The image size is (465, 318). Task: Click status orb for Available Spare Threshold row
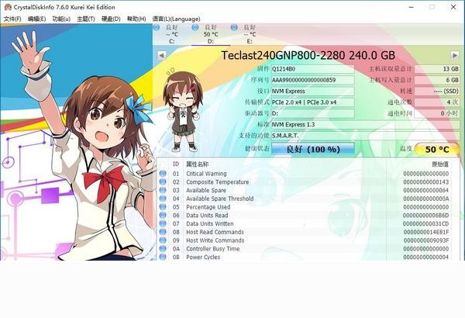pyautogui.click(x=163, y=199)
